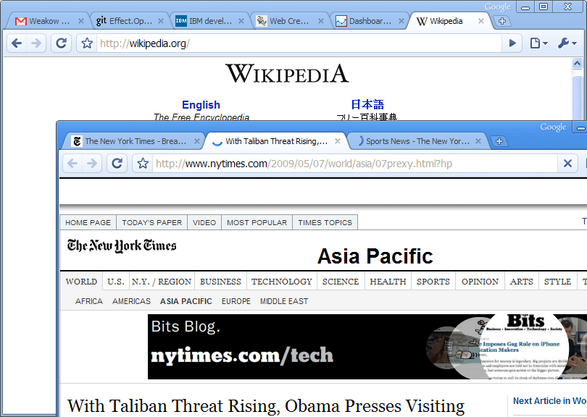
Task: Close the git Effect.Op tab
Action: pyautogui.click(x=161, y=21)
